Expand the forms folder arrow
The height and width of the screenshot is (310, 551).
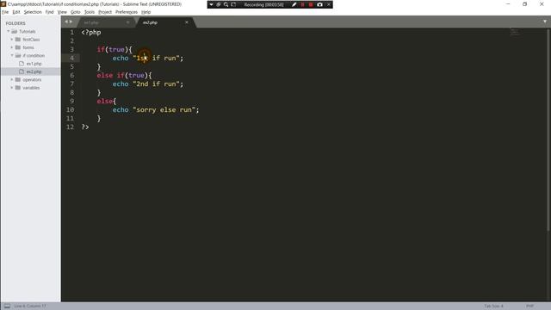tap(12, 47)
